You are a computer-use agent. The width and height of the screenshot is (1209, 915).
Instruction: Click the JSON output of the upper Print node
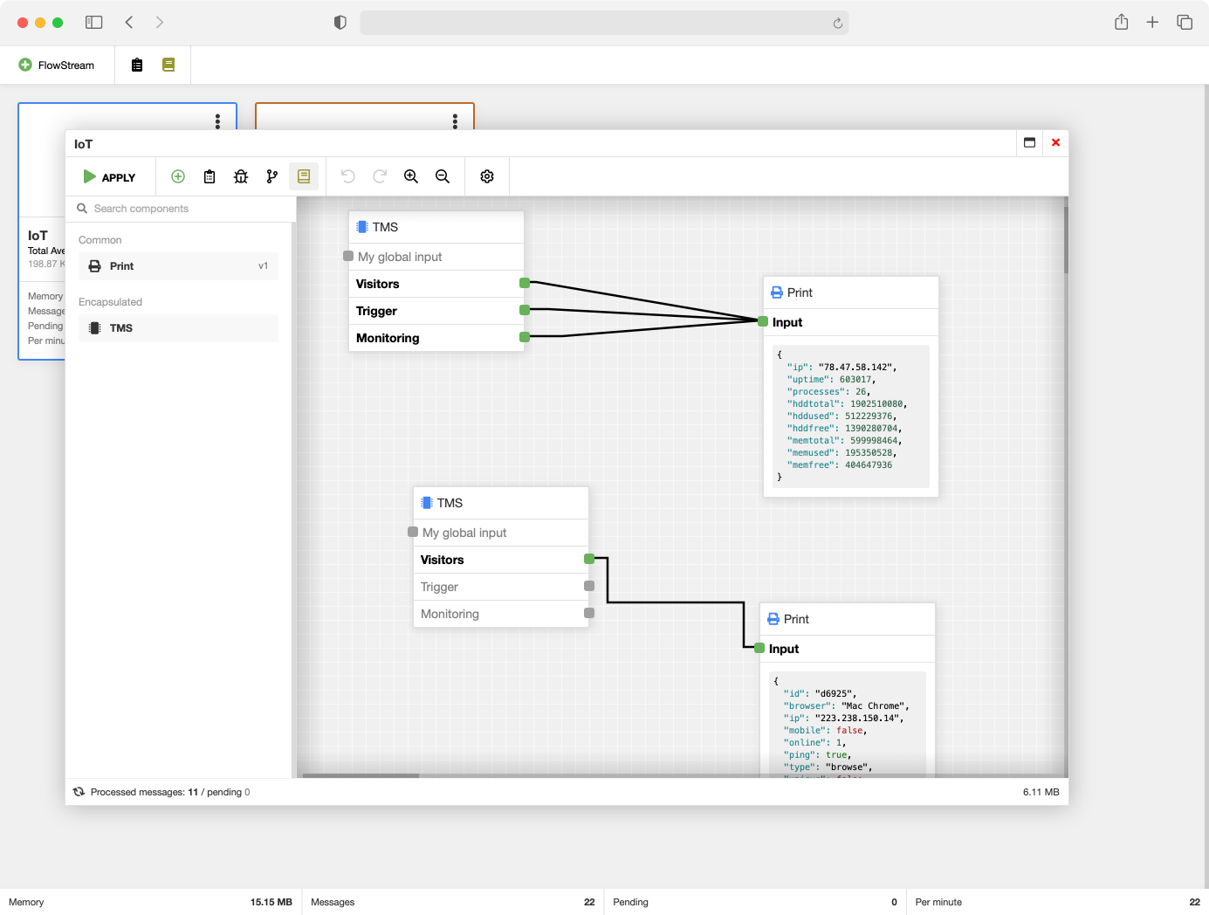[851, 416]
